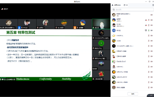Screen dimensions: 154x97
Task: Toggle muted microphone in the sunflower-avatar member row
Action: [x=149, y=51]
